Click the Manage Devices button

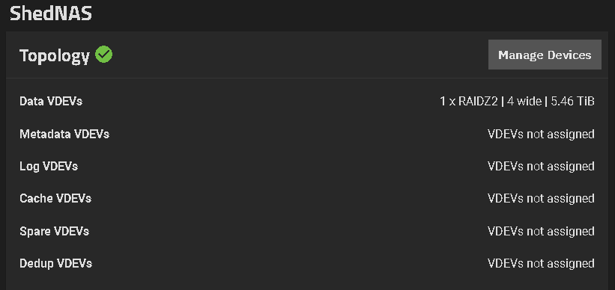[x=545, y=55]
